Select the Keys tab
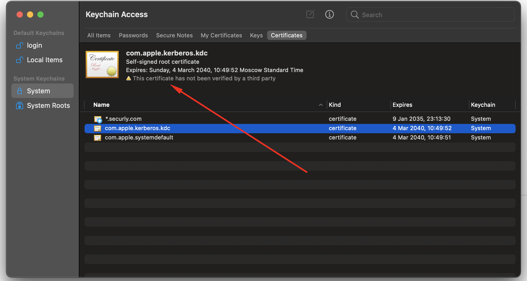The image size is (527, 281). click(x=256, y=35)
